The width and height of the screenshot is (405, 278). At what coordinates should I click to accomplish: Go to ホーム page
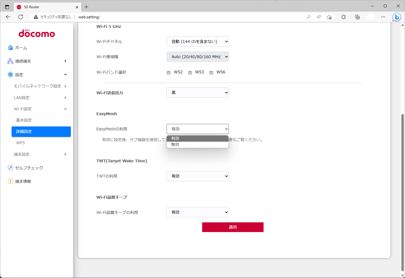21,48
